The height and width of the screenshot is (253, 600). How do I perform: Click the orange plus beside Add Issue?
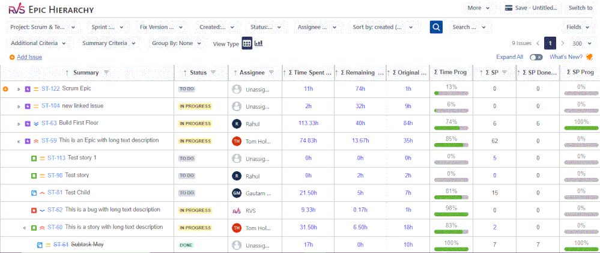click(x=12, y=57)
